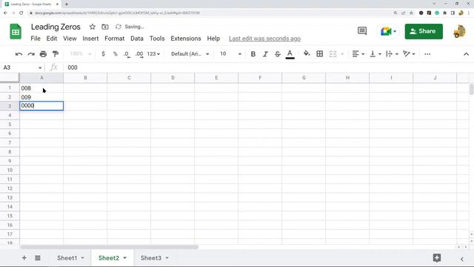Go to Sheets home icon
This screenshot has width=474, height=267.
pyautogui.click(x=16, y=31)
